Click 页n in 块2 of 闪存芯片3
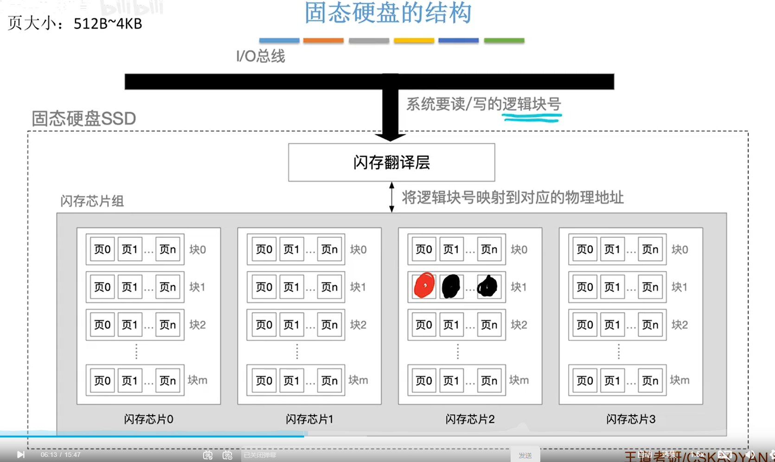The width and height of the screenshot is (775, 462). pos(650,325)
